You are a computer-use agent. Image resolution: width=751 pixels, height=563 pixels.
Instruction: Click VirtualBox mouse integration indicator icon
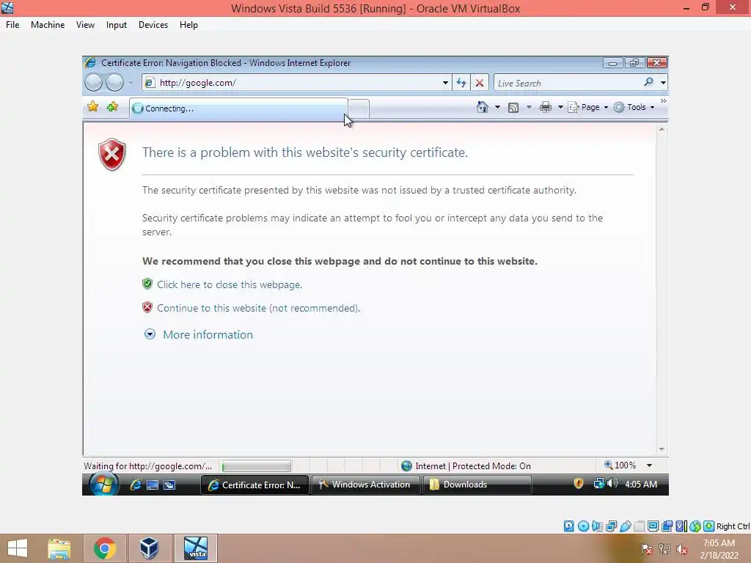tap(695, 526)
